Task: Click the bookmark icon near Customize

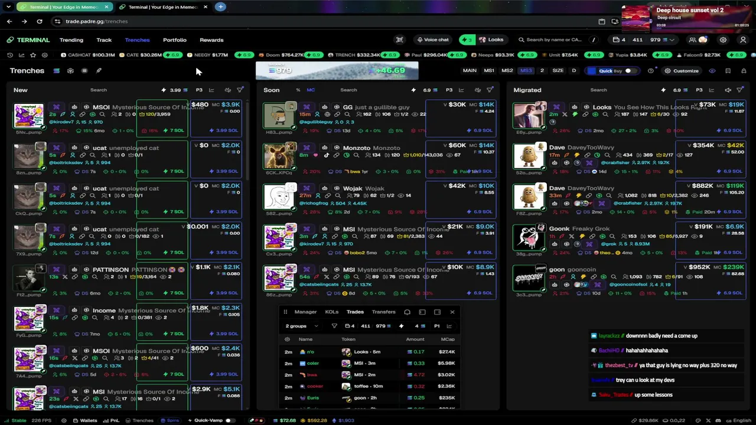Action: (728, 71)
